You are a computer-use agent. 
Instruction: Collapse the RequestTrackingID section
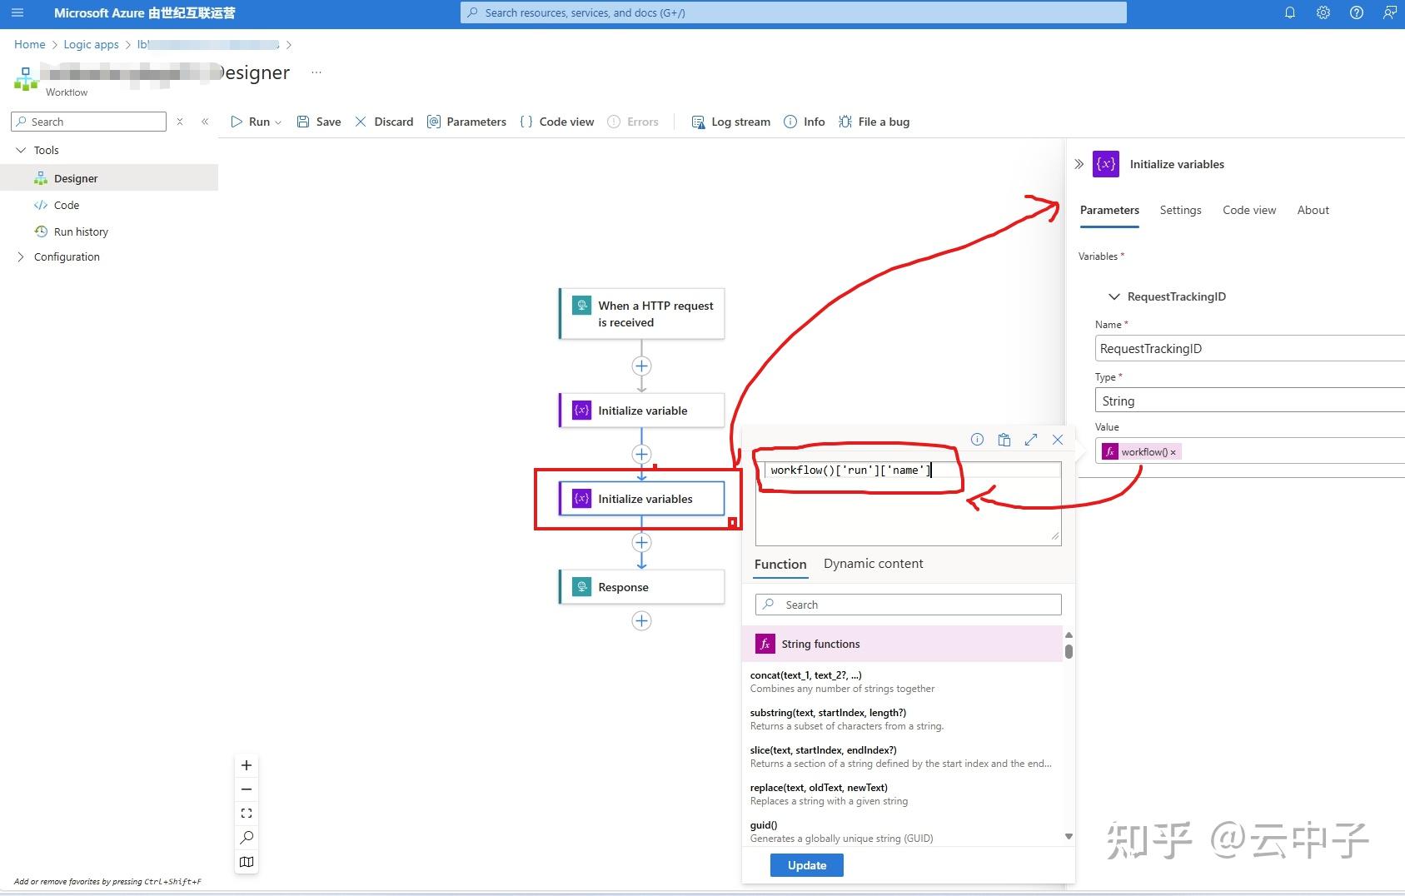pos(1114,296)
